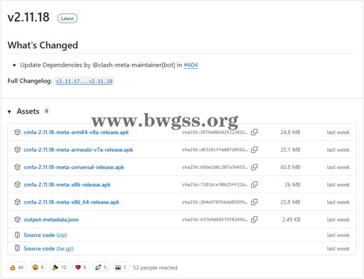Copy sha256 hash of arm64-v8a apk

coord(254,132)
